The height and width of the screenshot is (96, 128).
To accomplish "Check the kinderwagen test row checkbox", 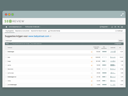I will 6,77.
